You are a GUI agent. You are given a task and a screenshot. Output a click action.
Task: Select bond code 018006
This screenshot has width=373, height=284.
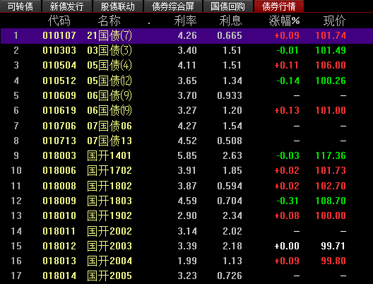point(59,170)
